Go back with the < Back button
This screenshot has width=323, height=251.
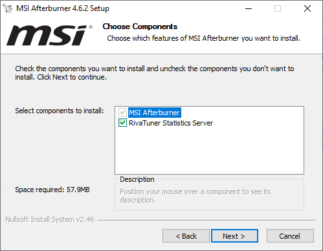tap(186, 236)
